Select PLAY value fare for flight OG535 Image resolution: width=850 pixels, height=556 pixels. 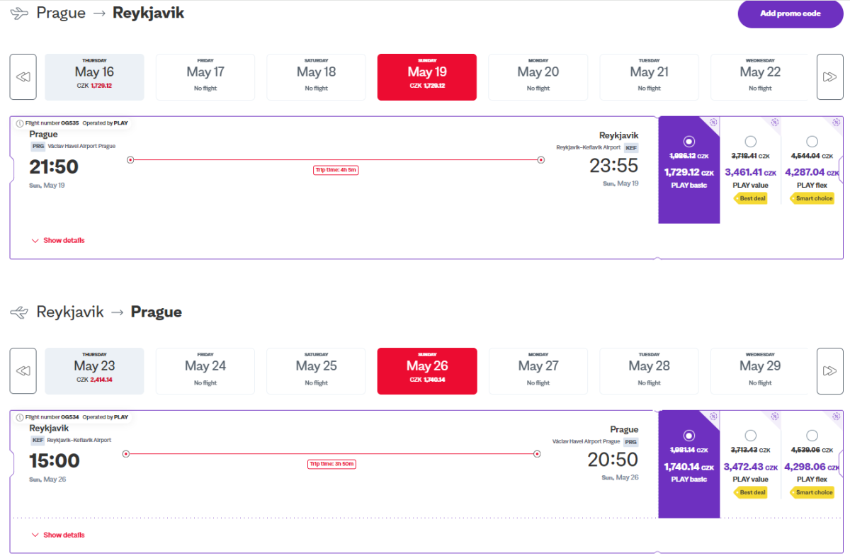pyautogui.click(x=750, y=141)
